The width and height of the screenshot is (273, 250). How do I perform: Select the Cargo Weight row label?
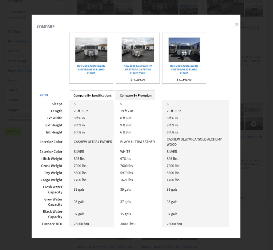point(51,180)
